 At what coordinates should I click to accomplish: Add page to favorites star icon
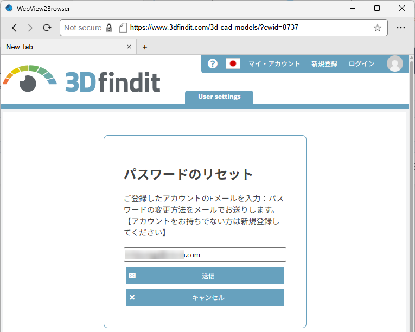[x=378, y=28]
